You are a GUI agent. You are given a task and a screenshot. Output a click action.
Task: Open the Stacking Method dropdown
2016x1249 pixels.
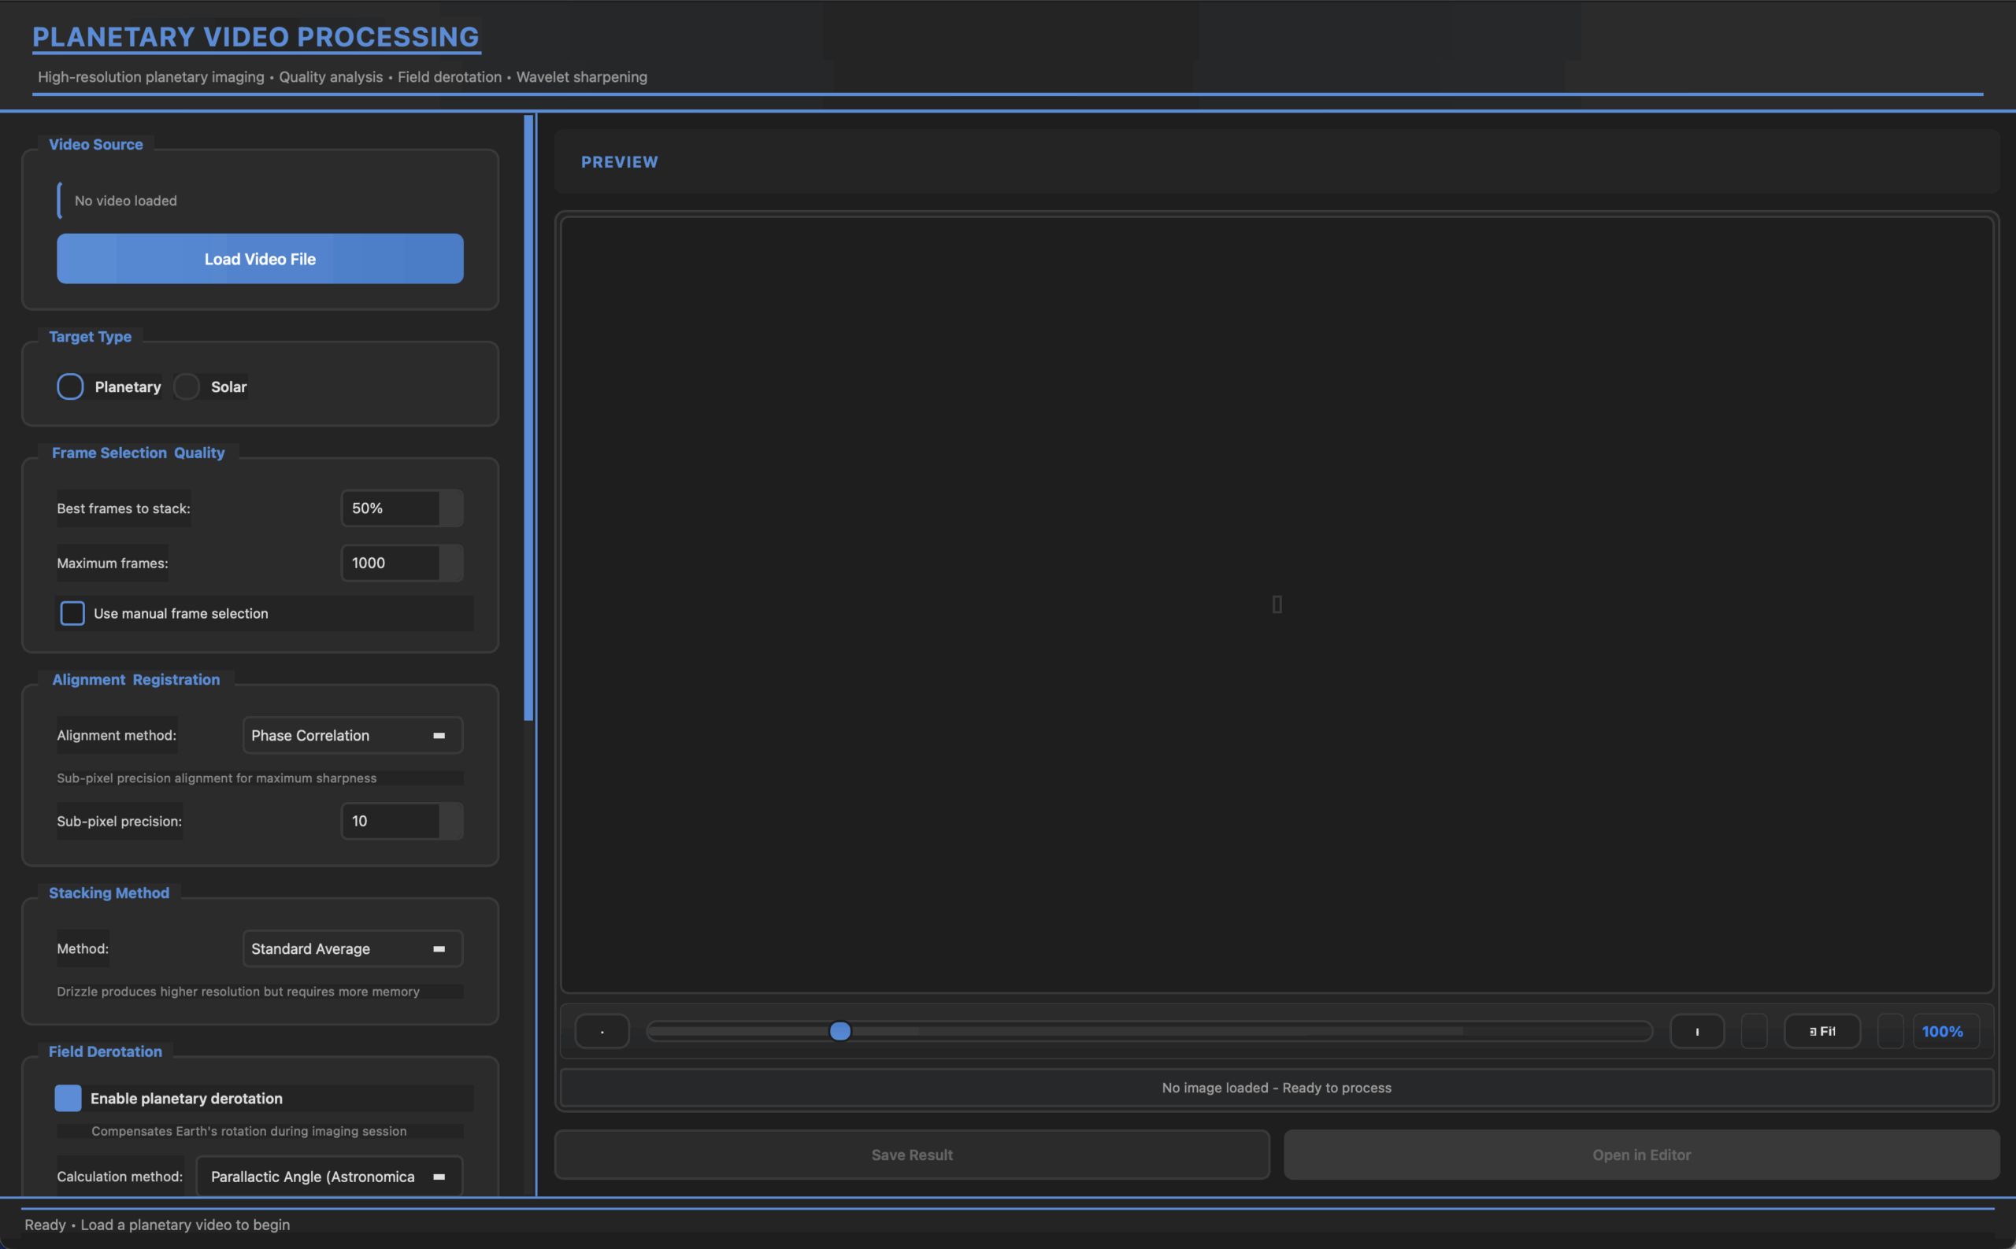tap(352, 948)
